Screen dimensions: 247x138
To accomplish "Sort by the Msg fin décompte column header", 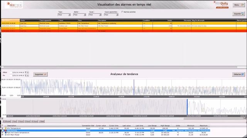I will [213, 20].
